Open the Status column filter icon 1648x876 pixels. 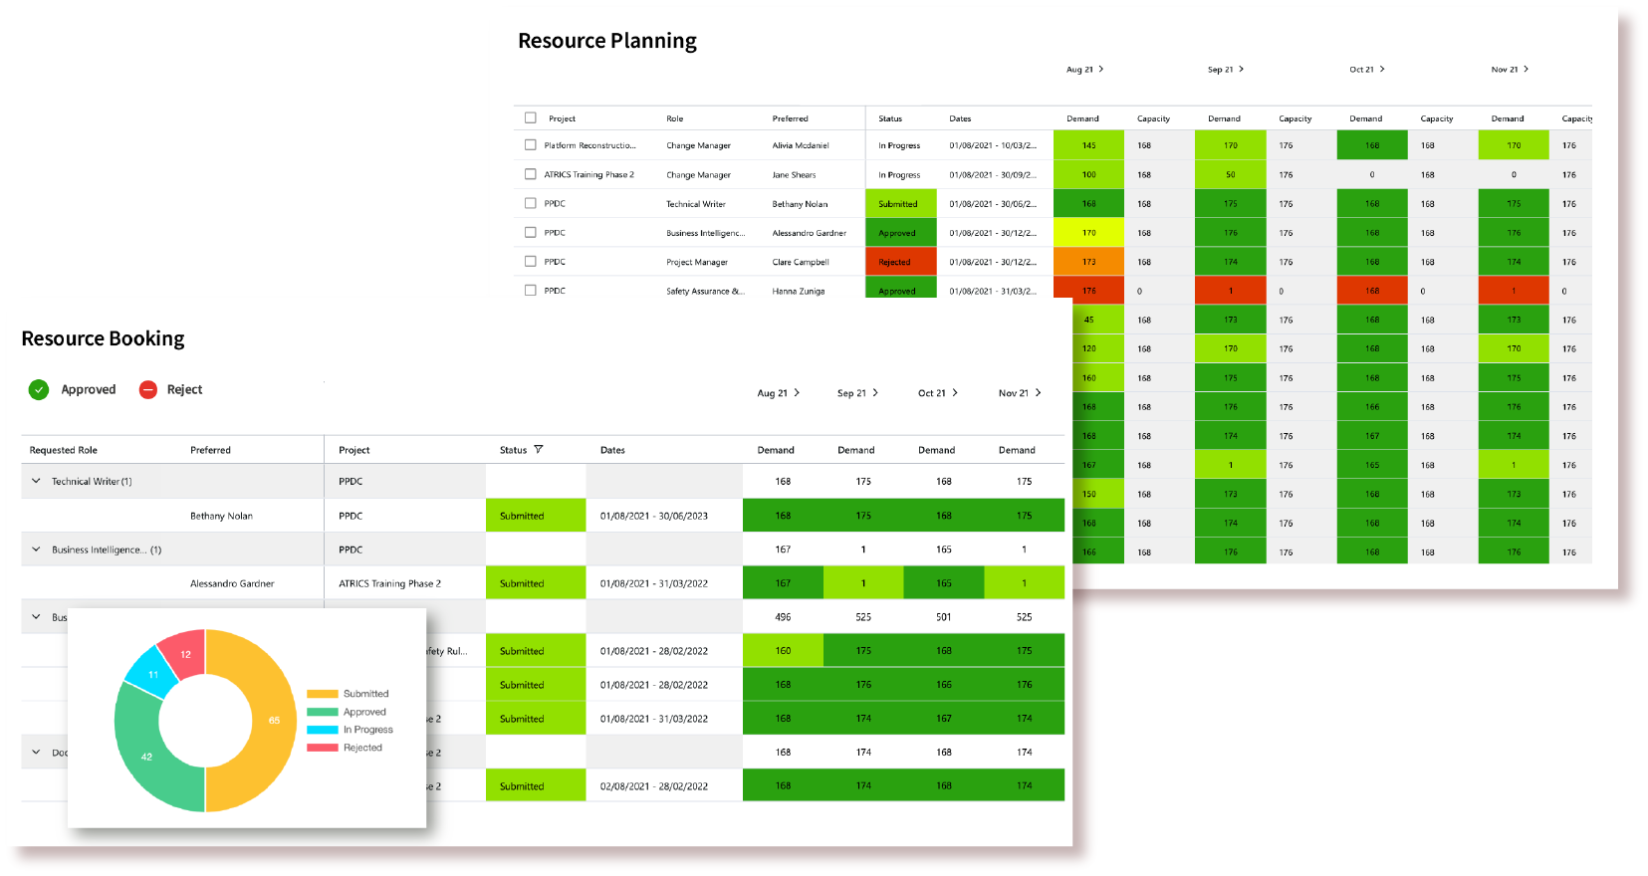[x=539, y=450]
